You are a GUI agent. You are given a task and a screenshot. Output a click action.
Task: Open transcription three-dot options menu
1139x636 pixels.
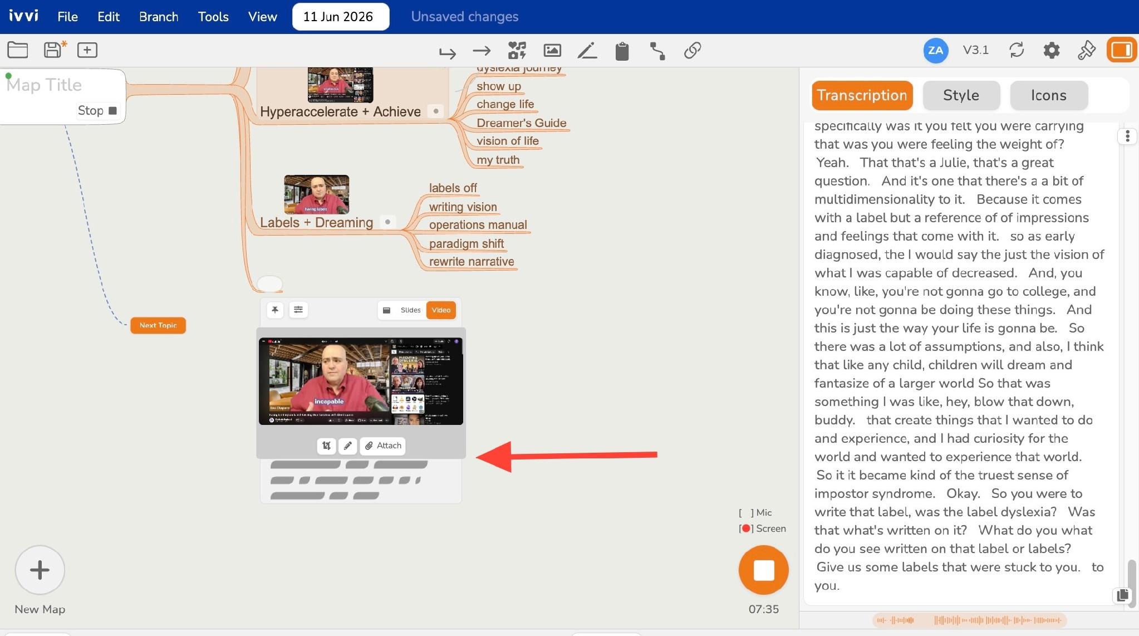tap(1127, 136)
